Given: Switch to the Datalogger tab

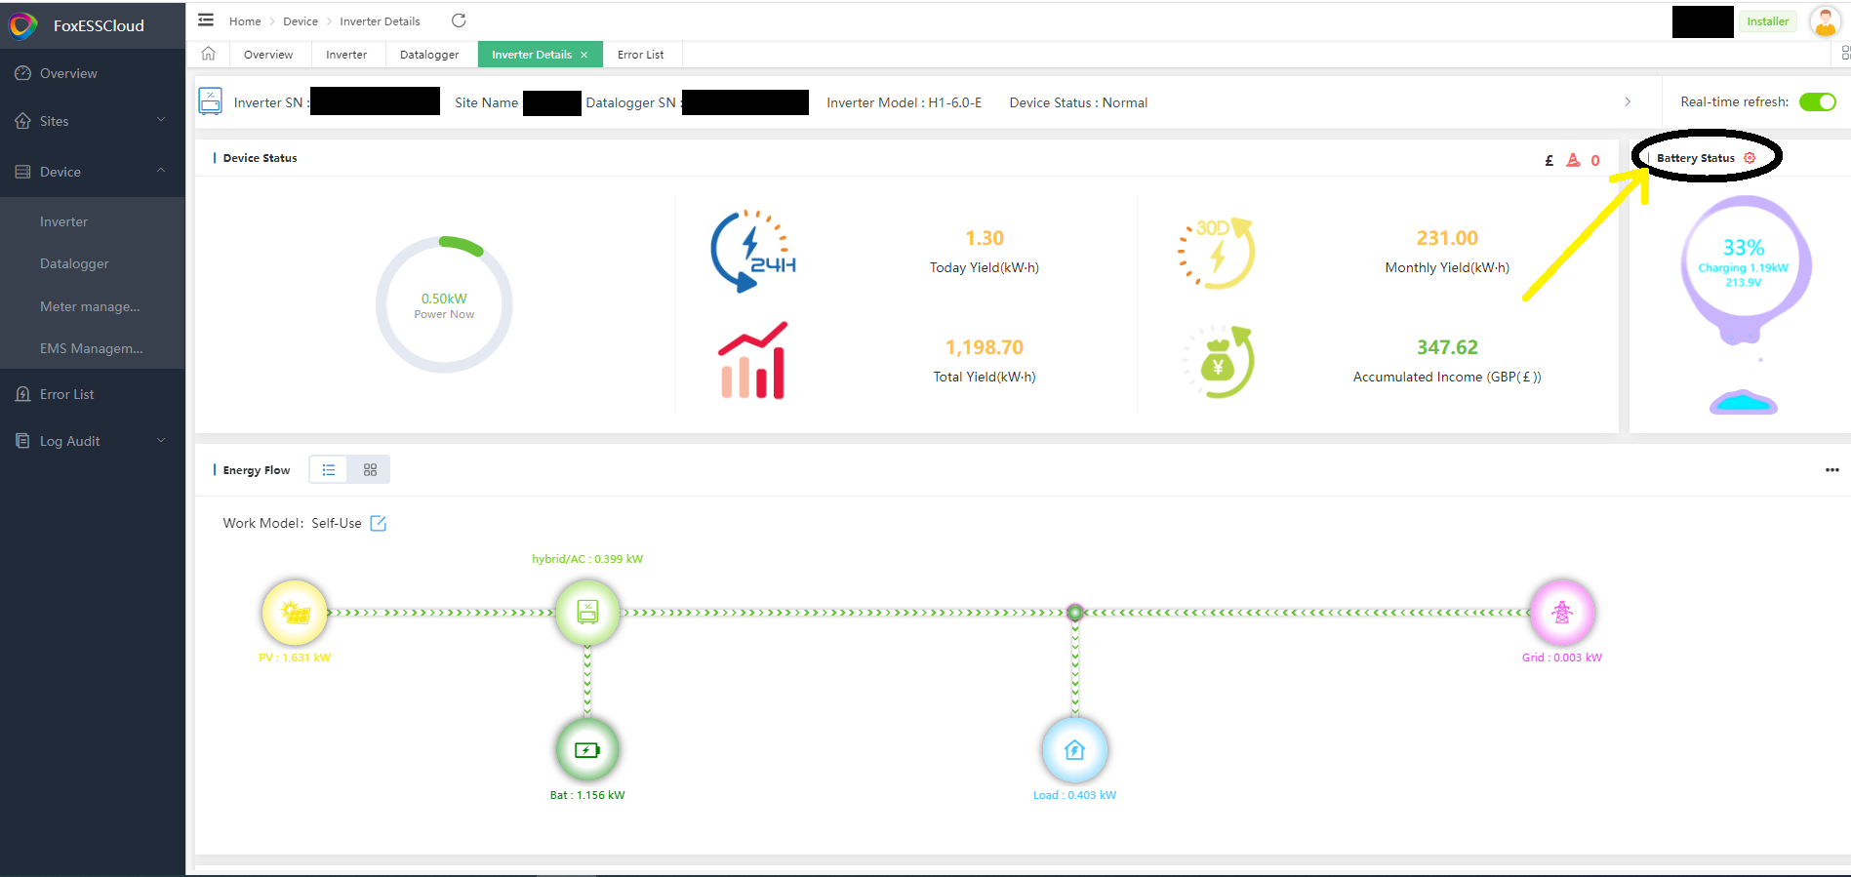Looking at the screenshot, I should 429,55.
